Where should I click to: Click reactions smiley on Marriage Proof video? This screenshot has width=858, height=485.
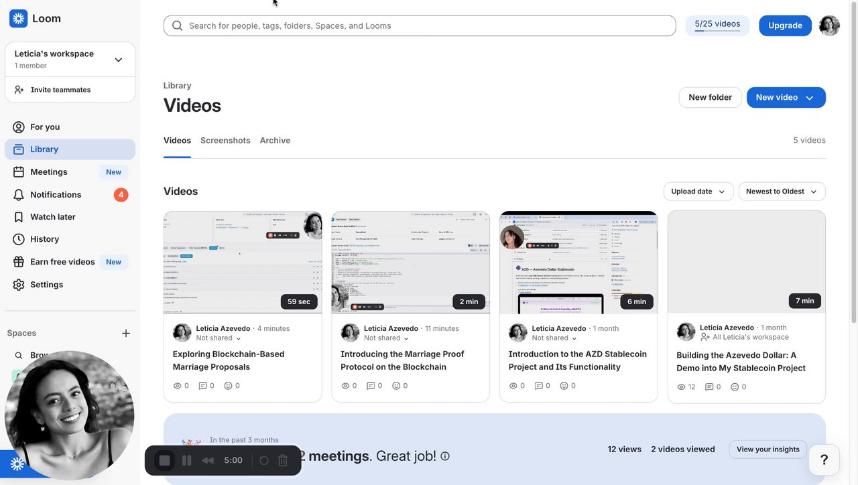pos(396,386)
